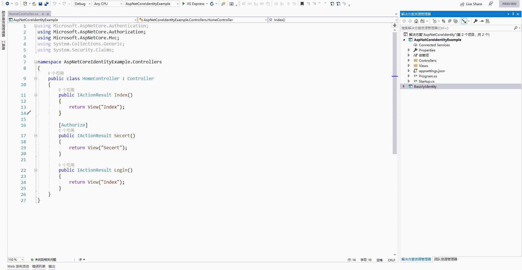Screen dimensions: 522x270
Task: Click the Navigate Backward arrow icon
Action: pos(7,4)
